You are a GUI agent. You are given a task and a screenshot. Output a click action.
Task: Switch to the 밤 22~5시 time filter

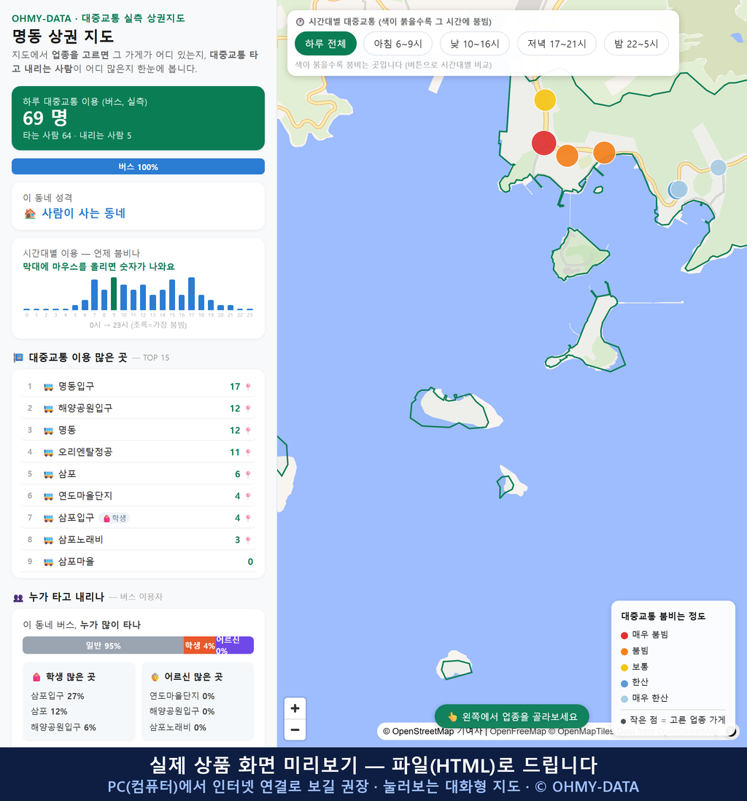point(635,44)
